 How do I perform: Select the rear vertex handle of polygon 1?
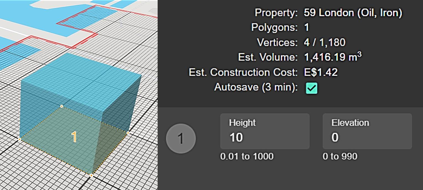pyautogui.click(x=62, y=106)
